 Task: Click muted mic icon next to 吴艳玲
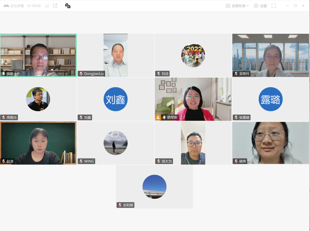coord(236,74)
